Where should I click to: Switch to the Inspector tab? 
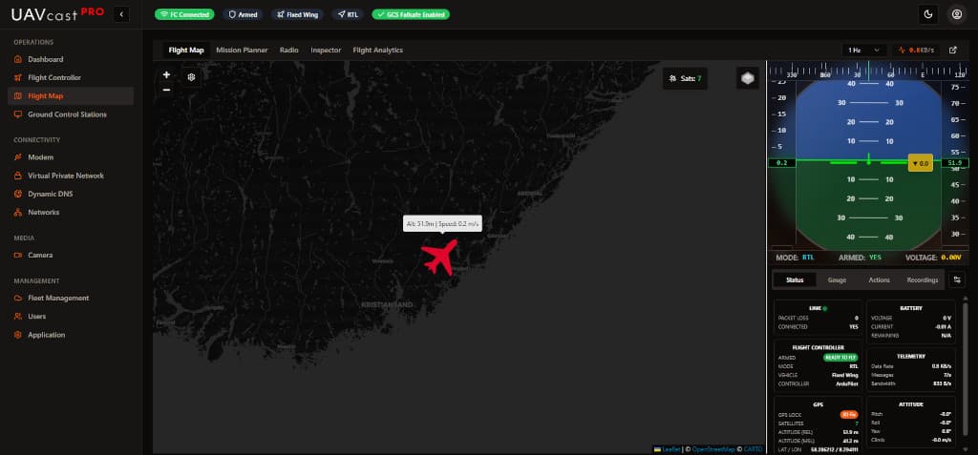(x=326, y=50)
